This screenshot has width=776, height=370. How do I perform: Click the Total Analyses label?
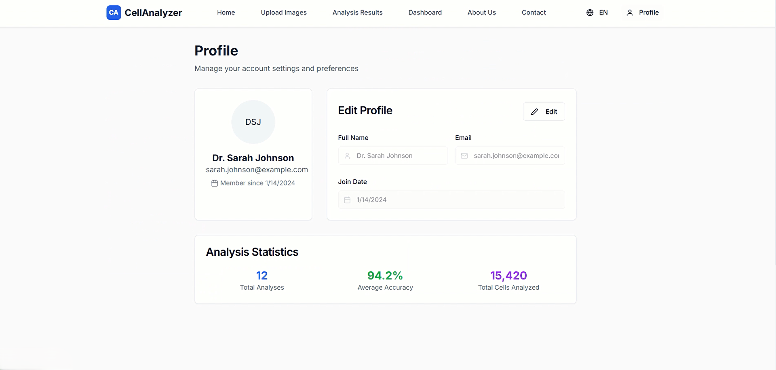[262, 288]
